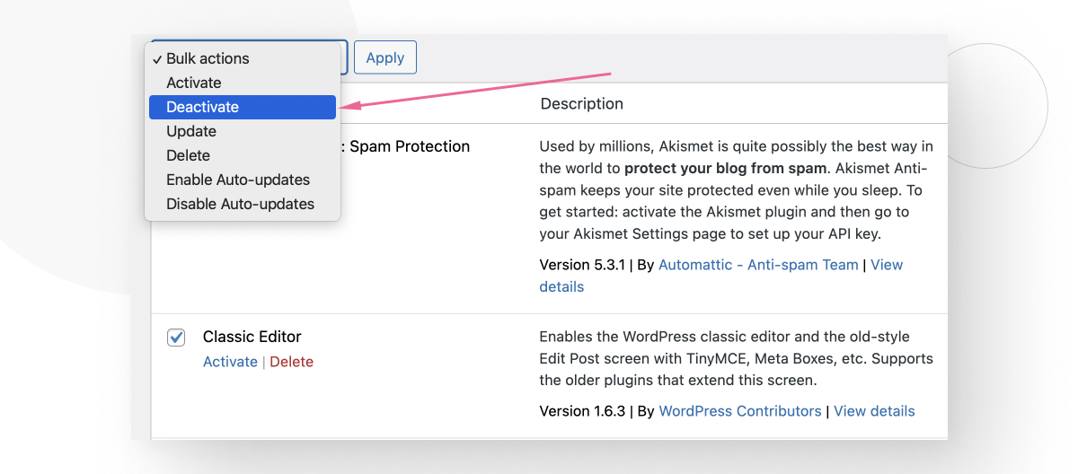Pick the Update bulk action option
Image resolution: width=1078 pixels, height=474 pixels.
191,131
